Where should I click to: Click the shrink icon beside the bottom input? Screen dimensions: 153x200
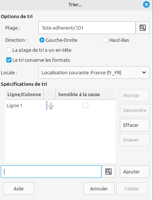[x=108, y=172]
